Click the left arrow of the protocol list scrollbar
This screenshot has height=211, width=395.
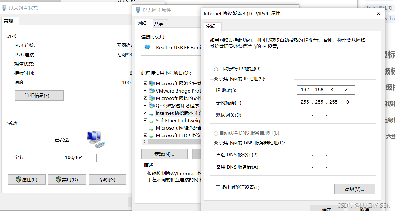(x=144, y=141)
